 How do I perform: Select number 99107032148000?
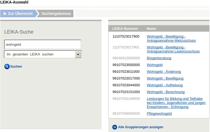click(126, 99)
